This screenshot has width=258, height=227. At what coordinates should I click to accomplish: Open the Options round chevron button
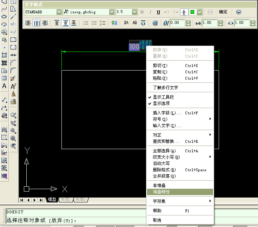point(238,12)
